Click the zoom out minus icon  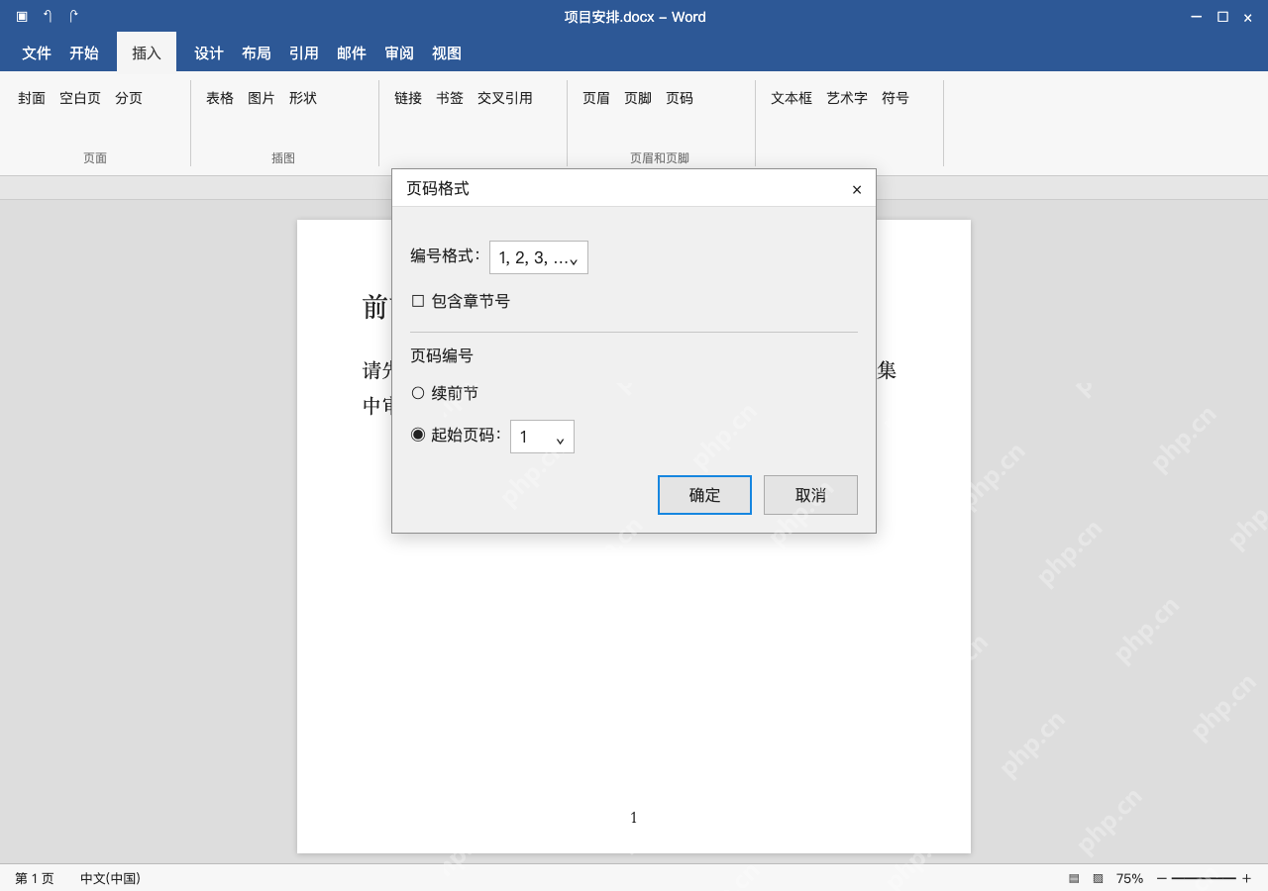[1162, 878]
